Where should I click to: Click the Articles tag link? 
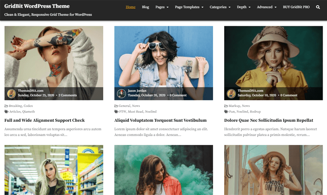pyautogui.click(x=15, y=111)
